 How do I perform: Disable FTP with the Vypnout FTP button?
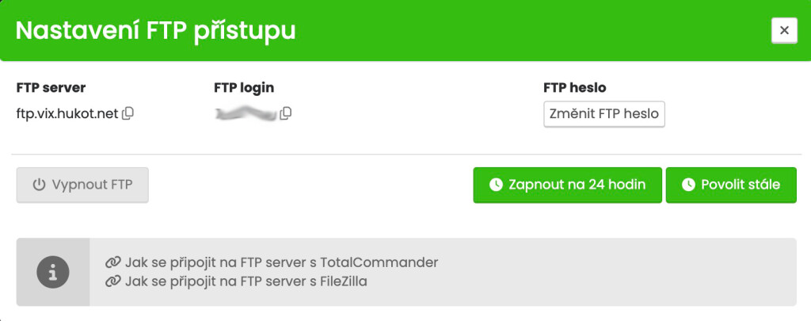(82, 185)
